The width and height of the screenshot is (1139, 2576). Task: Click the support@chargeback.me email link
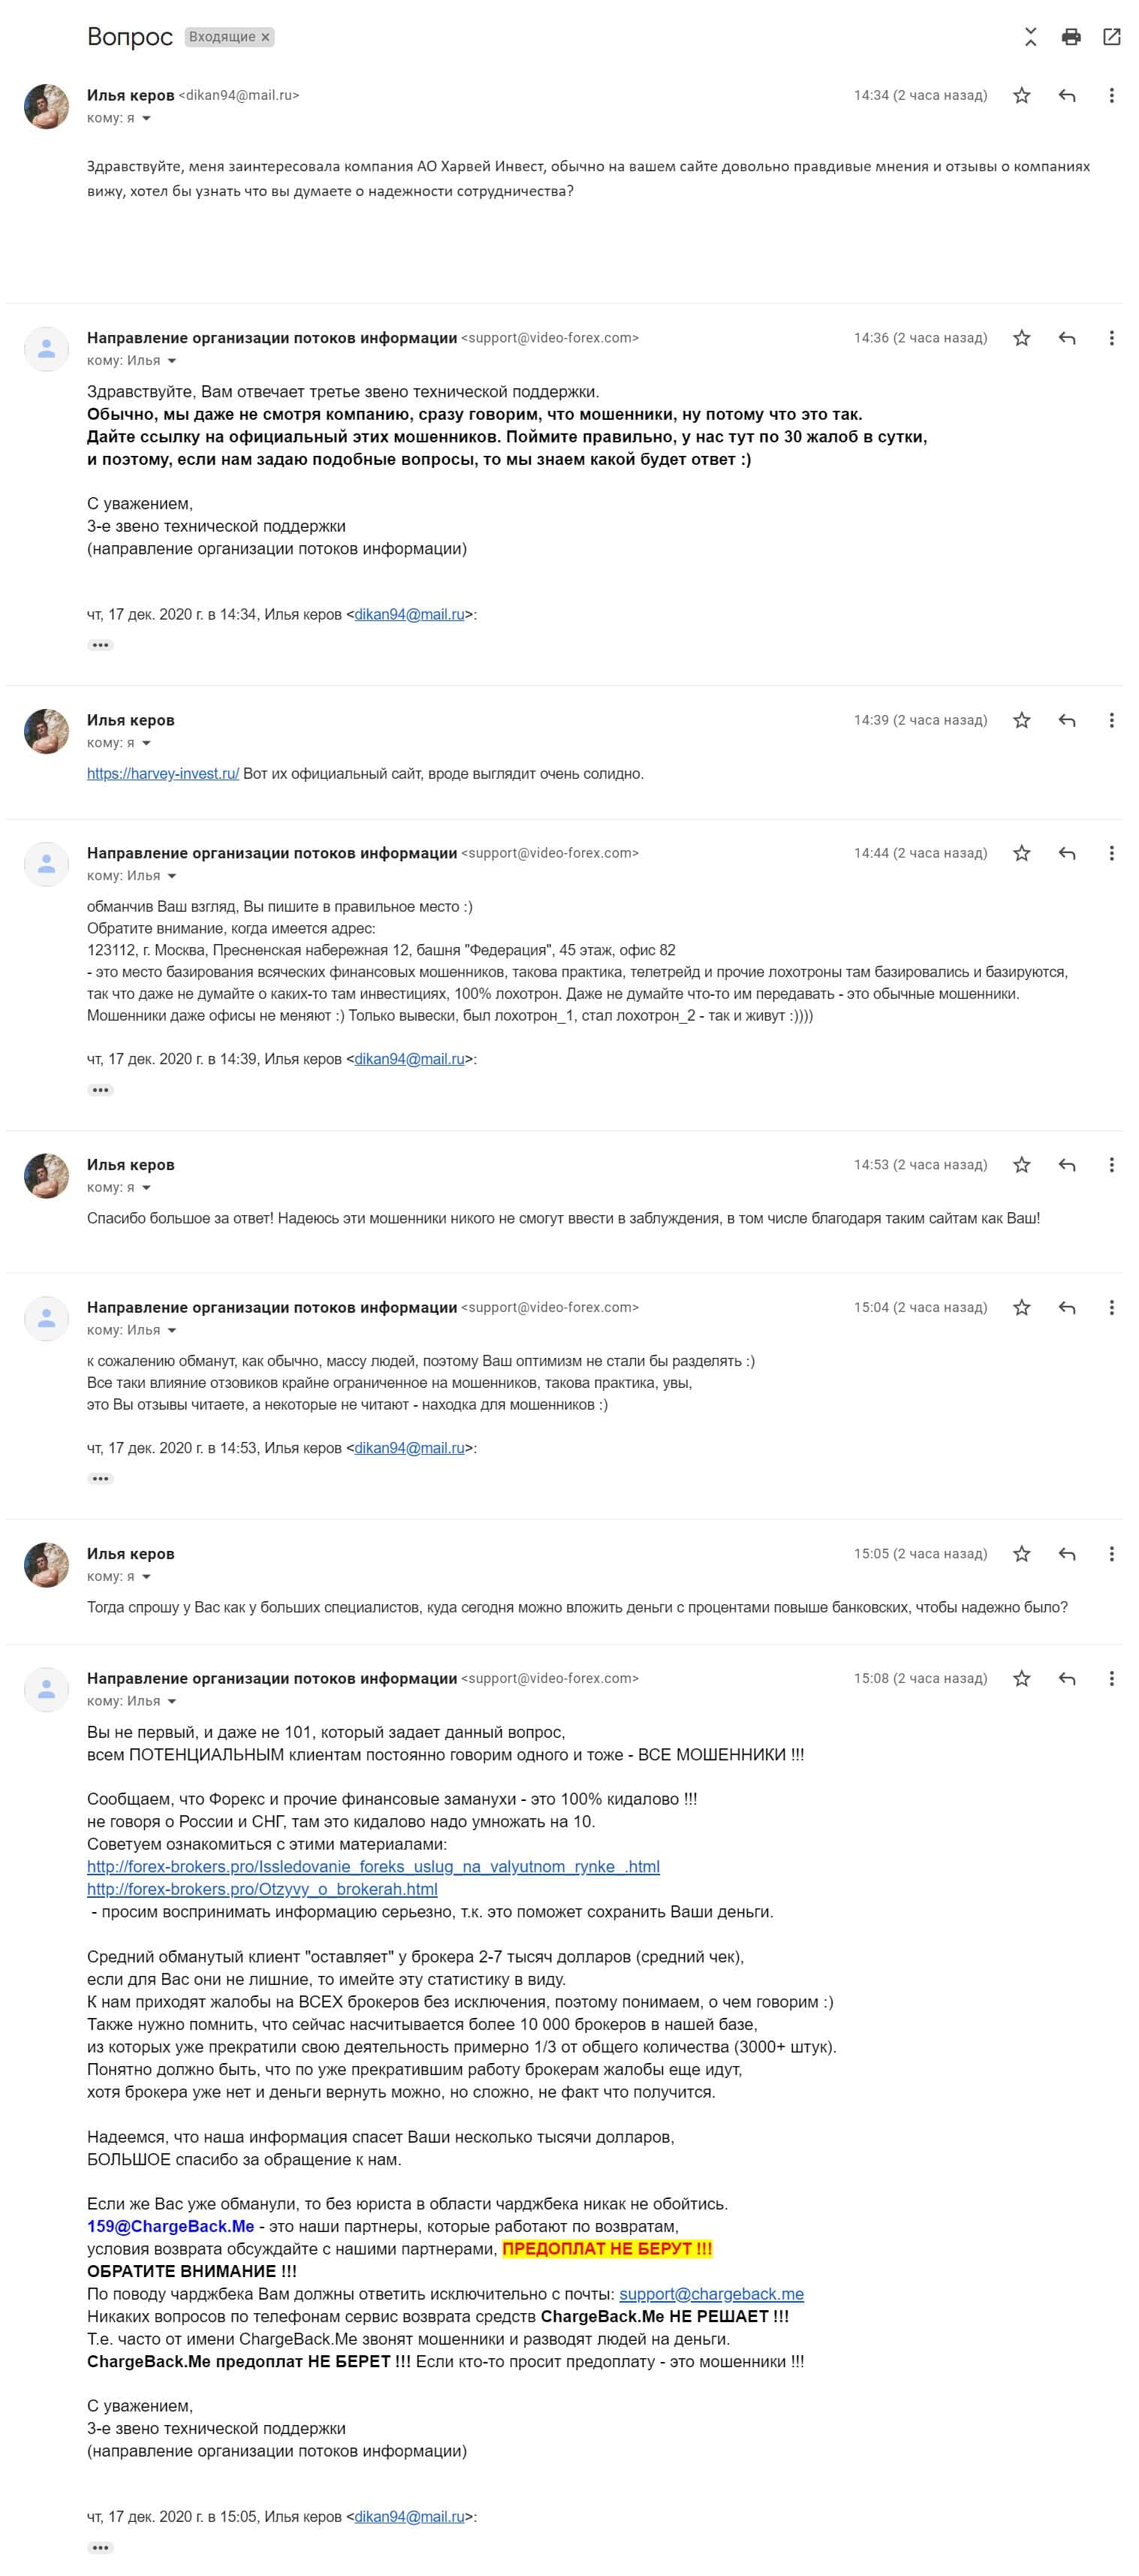[x=711, y=2293]
